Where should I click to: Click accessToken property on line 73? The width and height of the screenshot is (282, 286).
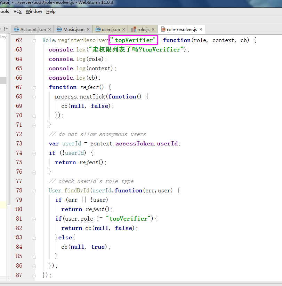135,144
